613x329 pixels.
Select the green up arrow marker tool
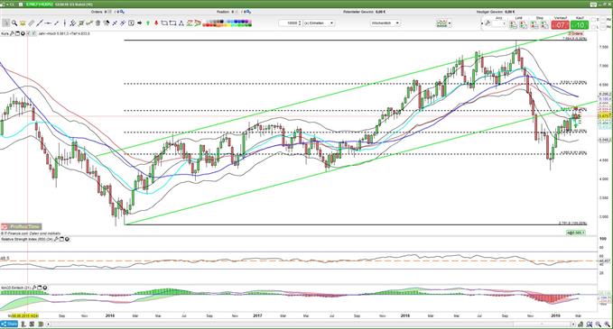[148, 23]
